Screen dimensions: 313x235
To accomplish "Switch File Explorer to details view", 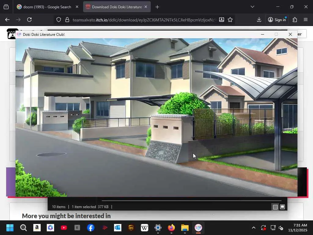I will coord(275,207).
